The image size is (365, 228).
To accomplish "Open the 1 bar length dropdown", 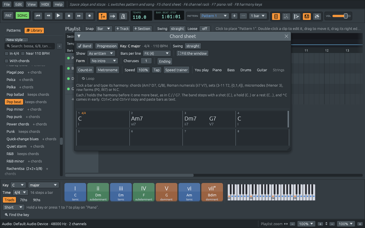I will (x=258, y=16).
